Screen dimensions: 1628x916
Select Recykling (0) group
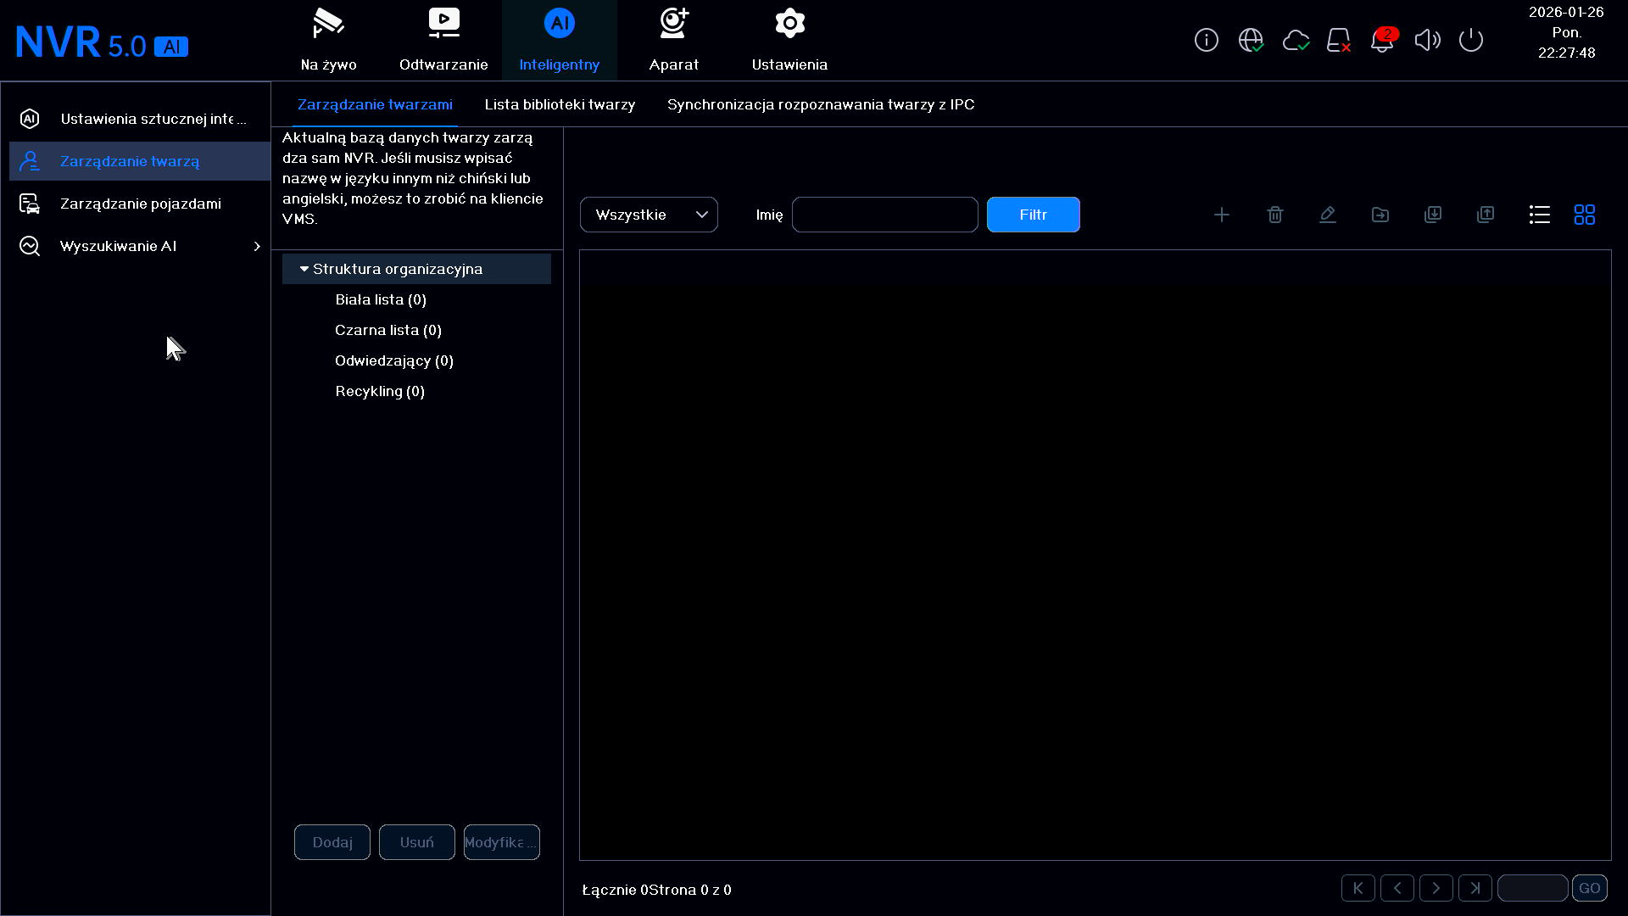[x=380, y=391]
